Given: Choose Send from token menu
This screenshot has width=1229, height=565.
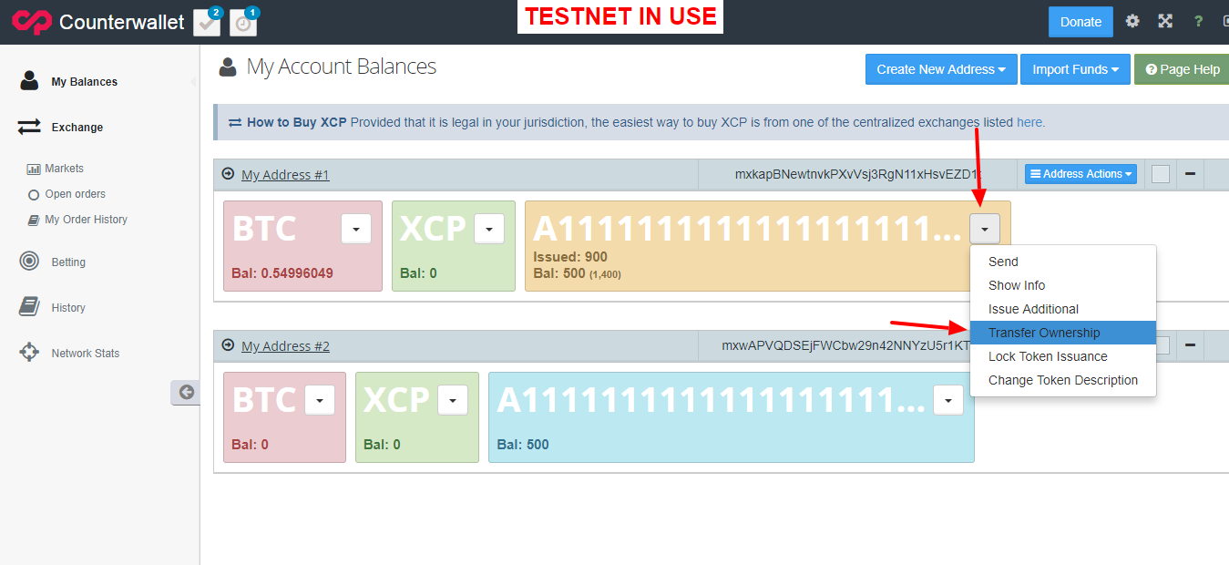Looking at the screenshot, I should tap(1063, 262).
